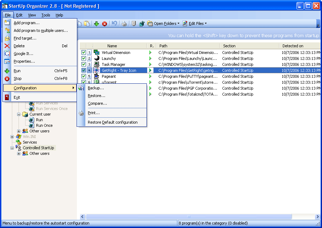This screenshot has width=322, height=228.
Task: Select Find target... menu entry
Action: [40, 38]
